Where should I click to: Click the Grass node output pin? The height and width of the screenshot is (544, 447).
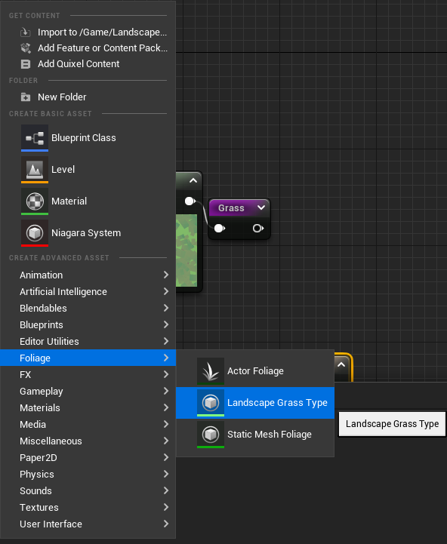pyautogui.click(x=258, y=229)
